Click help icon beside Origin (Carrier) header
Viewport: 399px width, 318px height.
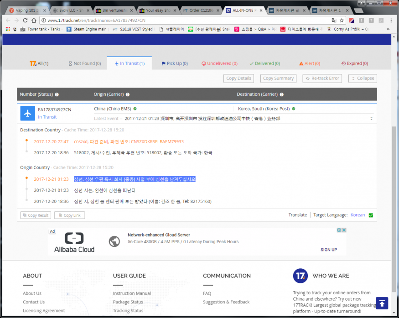pyautogui.click(x=128, y=94)
